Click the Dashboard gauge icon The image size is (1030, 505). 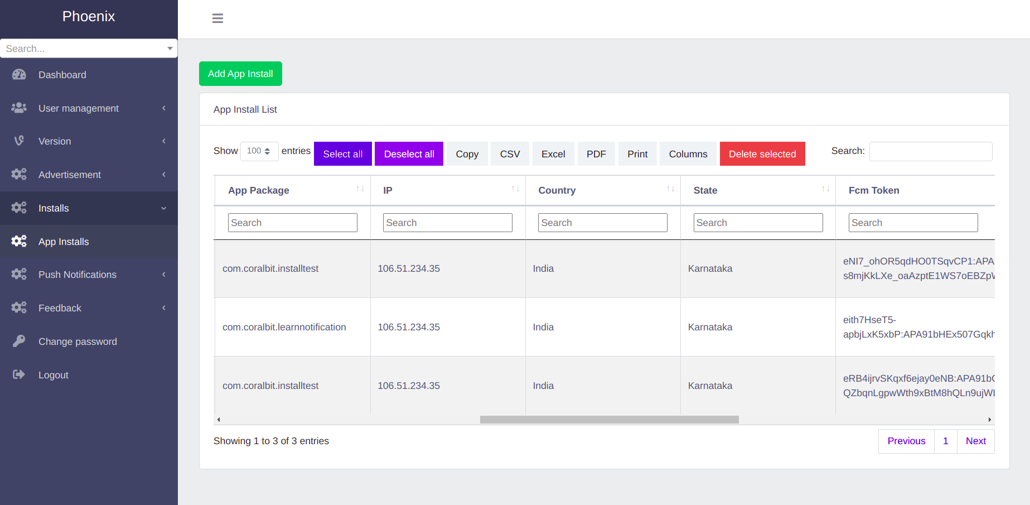pos(19,74)
